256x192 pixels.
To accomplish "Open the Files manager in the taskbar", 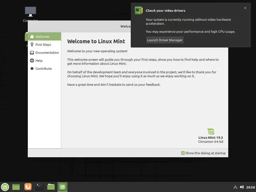I will [51, 187].
